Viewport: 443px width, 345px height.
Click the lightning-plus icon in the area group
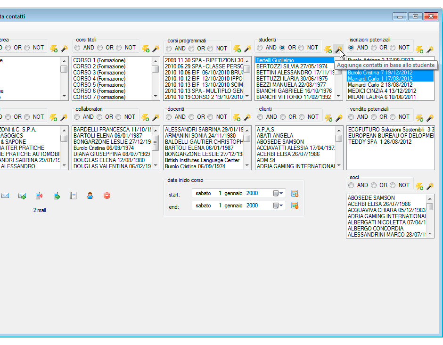tap(54, 49)
